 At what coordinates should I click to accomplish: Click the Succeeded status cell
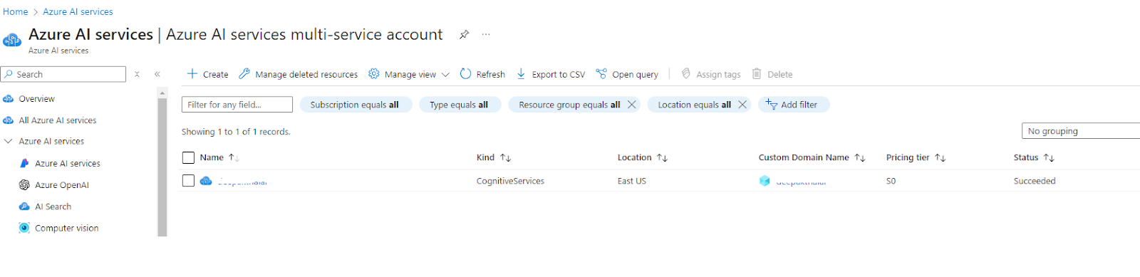(x=1035, y=181)
